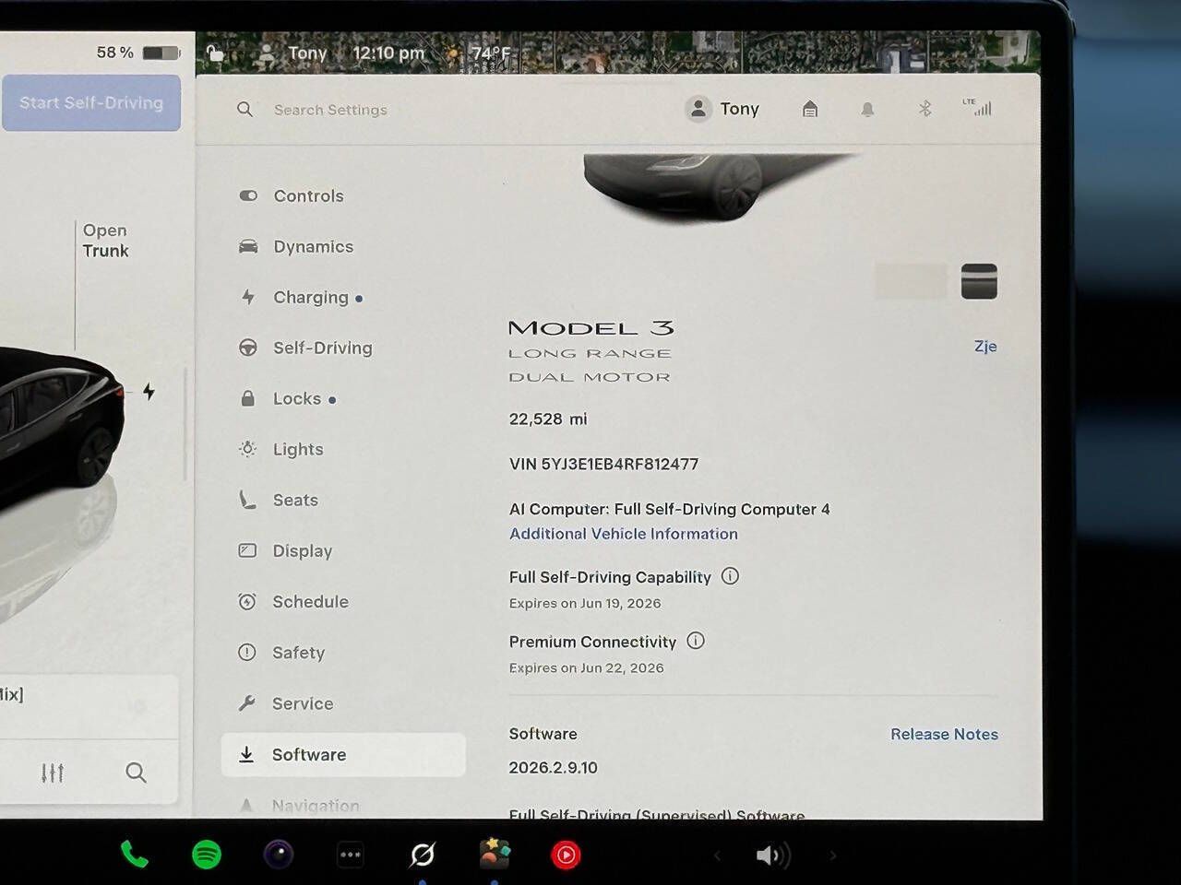This screenshot has height=885, width=1181.
Task: Tap the volume speaker icon
Action: (772, 856)
